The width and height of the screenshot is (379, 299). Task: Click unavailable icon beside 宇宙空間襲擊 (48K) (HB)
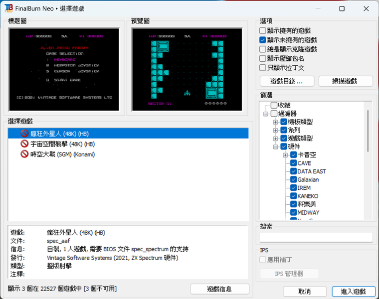coord(24,144)
